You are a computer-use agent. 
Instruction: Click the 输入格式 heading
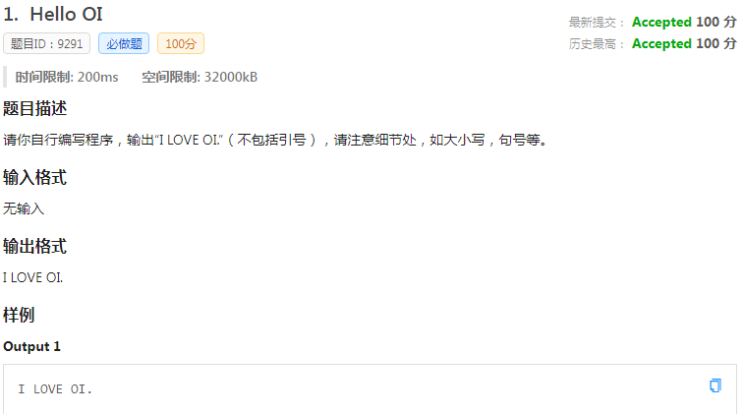(34, 177)
